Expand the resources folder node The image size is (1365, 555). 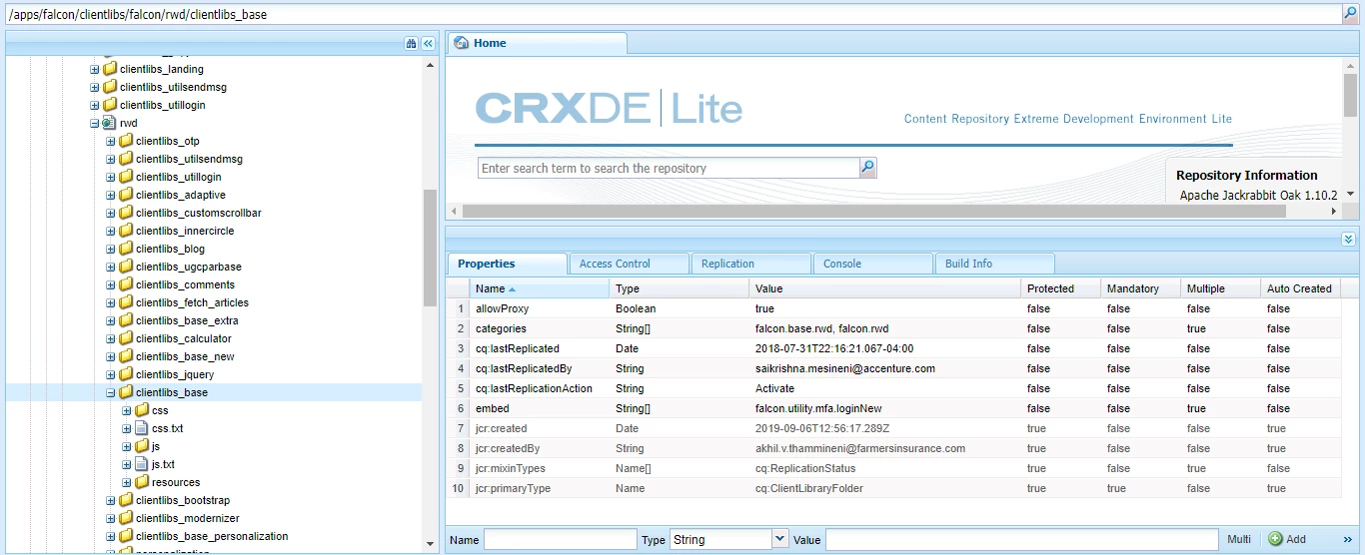(x=127, y=482)
